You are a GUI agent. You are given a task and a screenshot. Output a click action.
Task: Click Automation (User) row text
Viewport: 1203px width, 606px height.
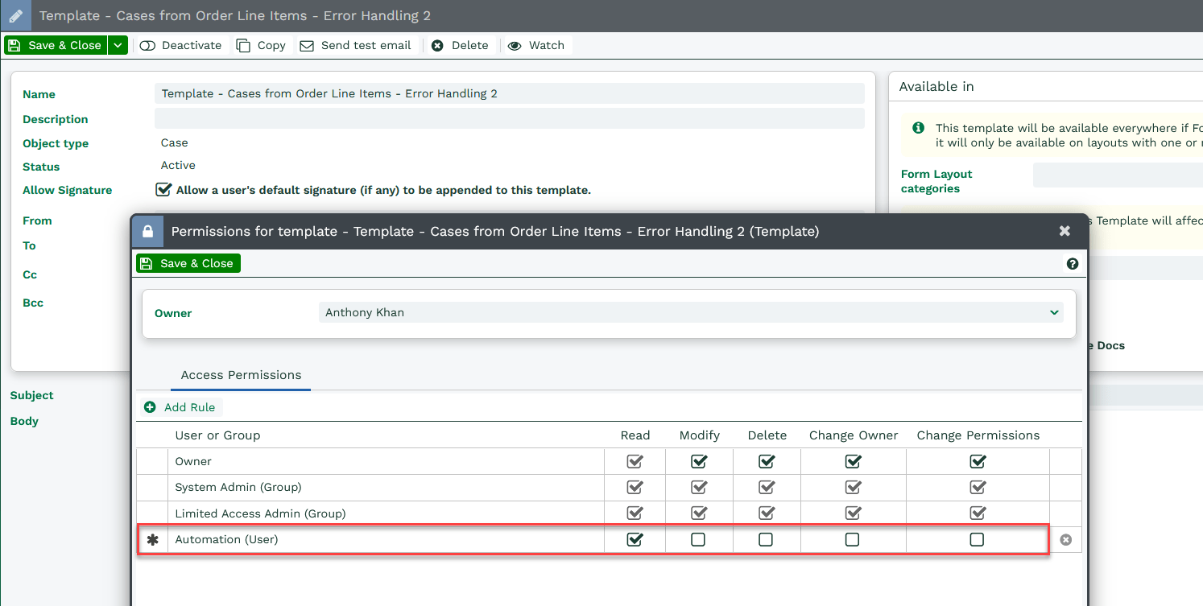pos(226,539)
